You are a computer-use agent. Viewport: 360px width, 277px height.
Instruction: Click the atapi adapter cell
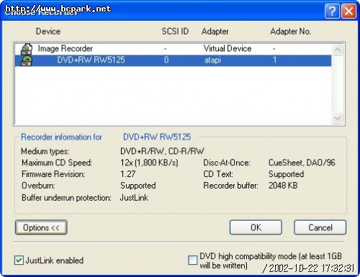[212, 60]
